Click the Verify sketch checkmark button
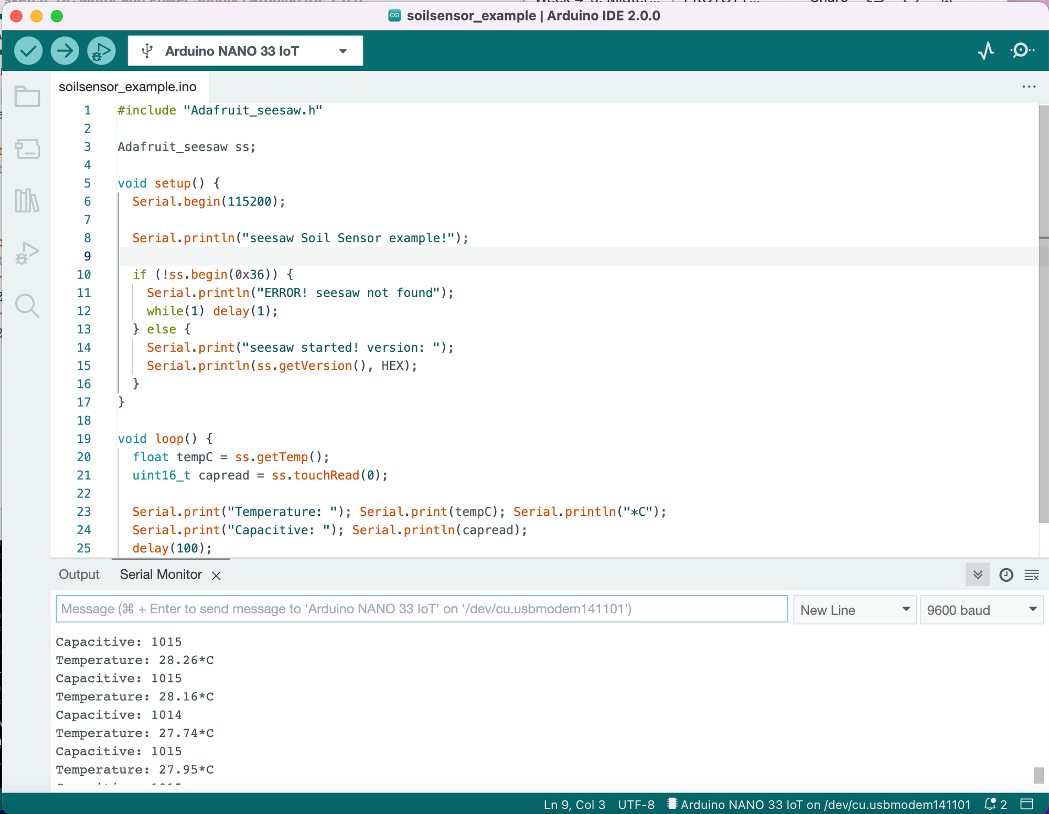The image size is (1049, 814). pos(28,51)
